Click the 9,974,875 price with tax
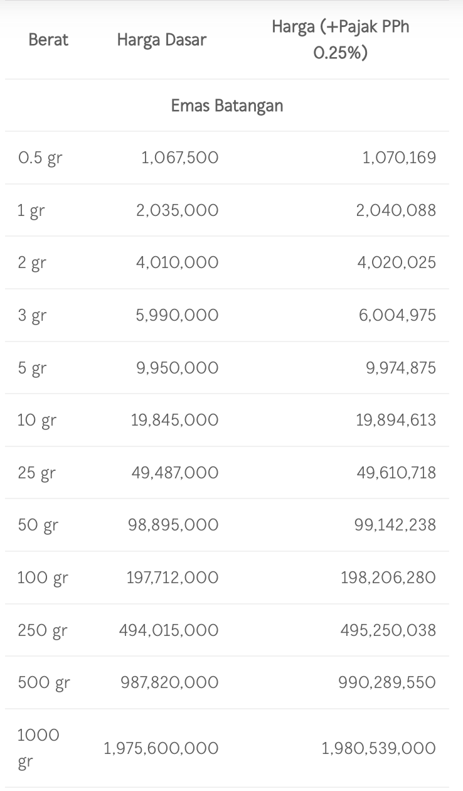Image resolution: width=463 pixels, height=791 pixels. (401, 368)
